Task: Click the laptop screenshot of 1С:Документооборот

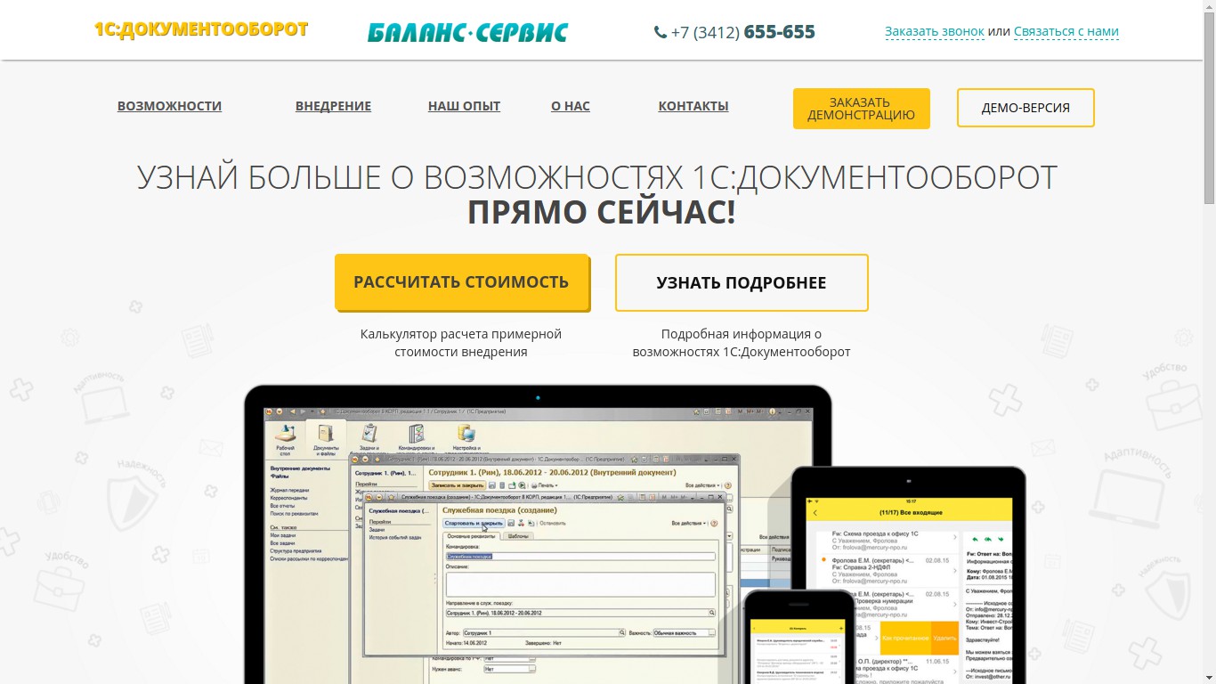Action: point(538,534)
